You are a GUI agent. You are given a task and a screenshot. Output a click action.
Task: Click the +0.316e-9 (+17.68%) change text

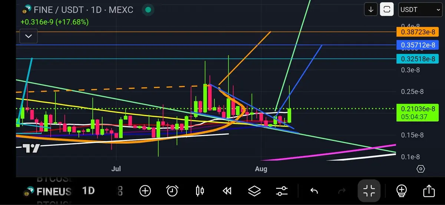point(55,22)
